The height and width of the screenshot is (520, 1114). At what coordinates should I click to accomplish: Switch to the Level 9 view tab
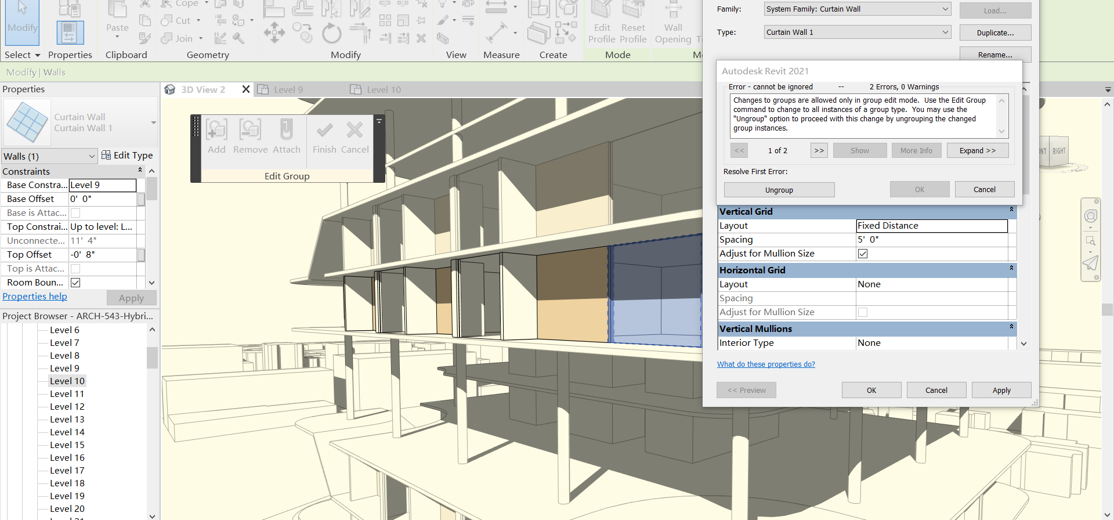[x=288, y=89]
